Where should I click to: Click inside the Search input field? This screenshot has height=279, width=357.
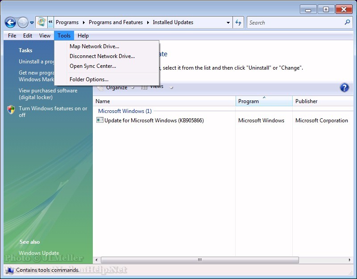pos(295,22)
